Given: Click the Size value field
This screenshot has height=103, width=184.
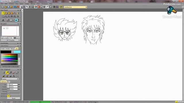Looking at the screenshot, I should pos(14,84).
